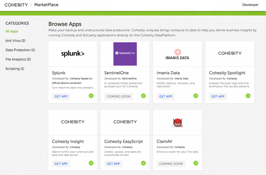Open the Developer link in the header
The width and height of the screenshot is (266, 175).
(250, 5)
